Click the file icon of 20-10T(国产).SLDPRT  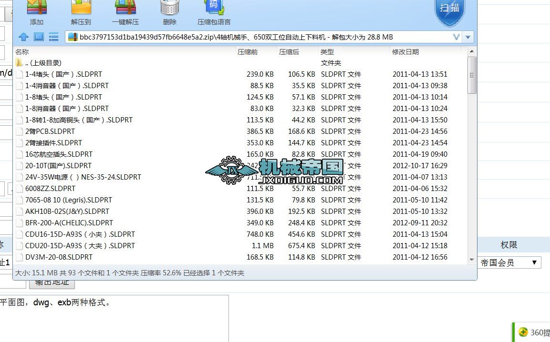pyautogui.click(x=19, y=166)
